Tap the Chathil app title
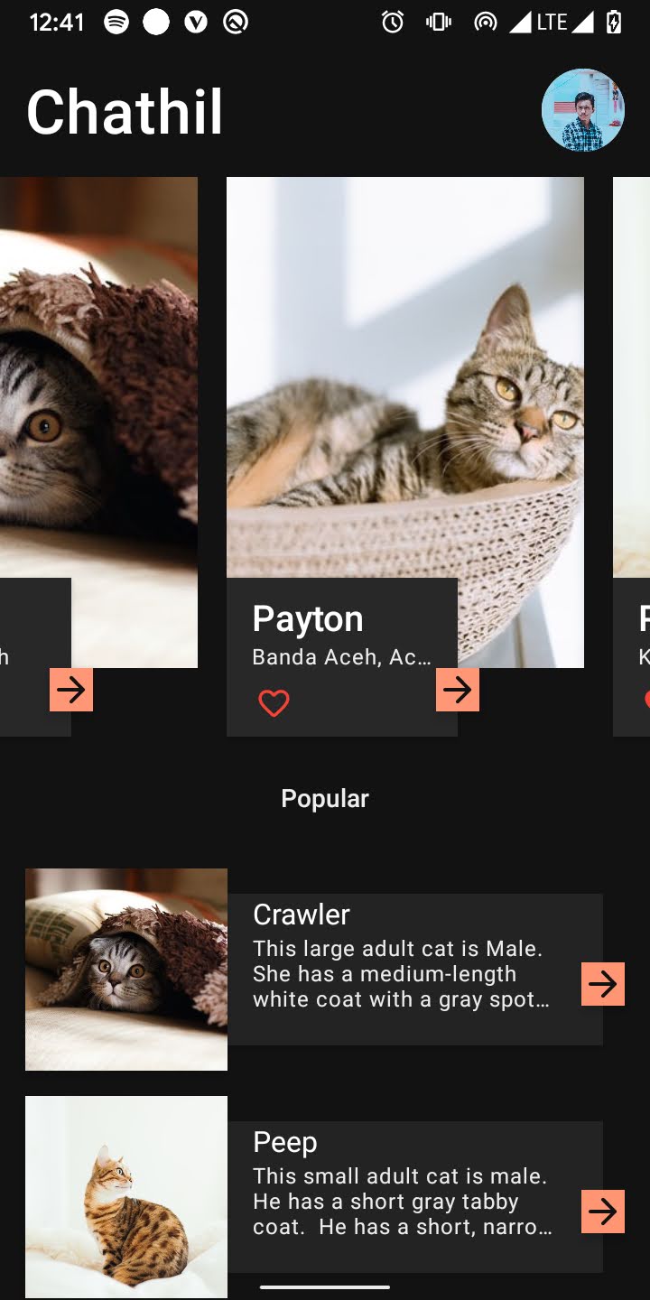 [125, 112]
